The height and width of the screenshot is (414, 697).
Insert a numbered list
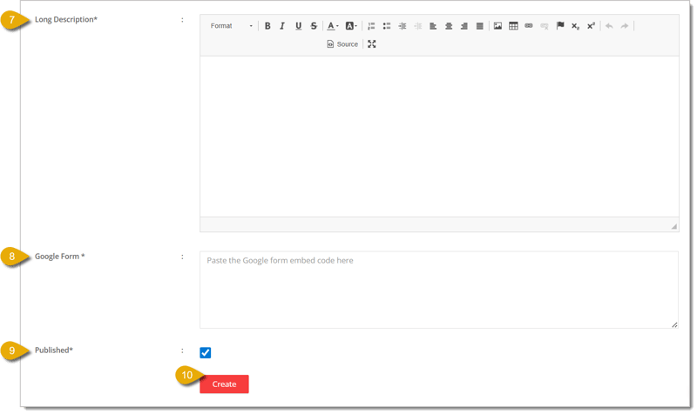point(371,26)
